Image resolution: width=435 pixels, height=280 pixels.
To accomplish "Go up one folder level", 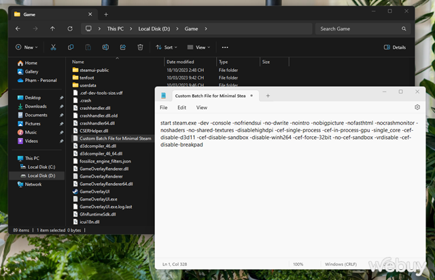I will pos(52,28).
